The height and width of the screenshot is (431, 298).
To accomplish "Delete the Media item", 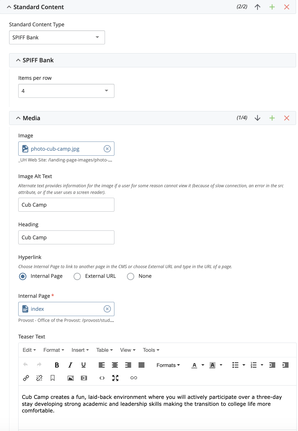I will click(287, 118).
